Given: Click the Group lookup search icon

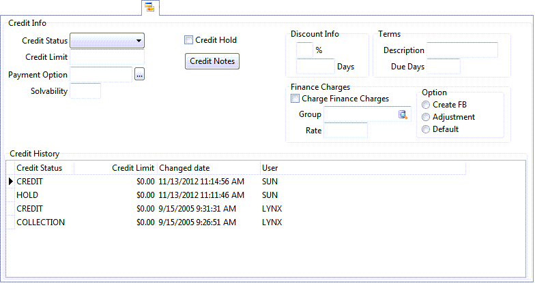Looking at the screenshot, I should 403,114.
